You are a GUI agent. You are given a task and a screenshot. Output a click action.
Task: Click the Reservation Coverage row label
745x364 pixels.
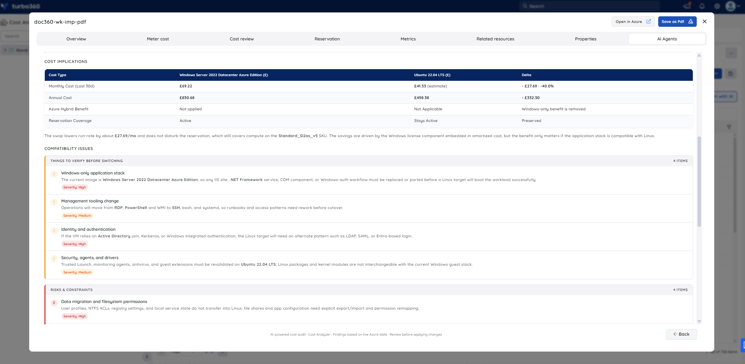coord(70,121)
